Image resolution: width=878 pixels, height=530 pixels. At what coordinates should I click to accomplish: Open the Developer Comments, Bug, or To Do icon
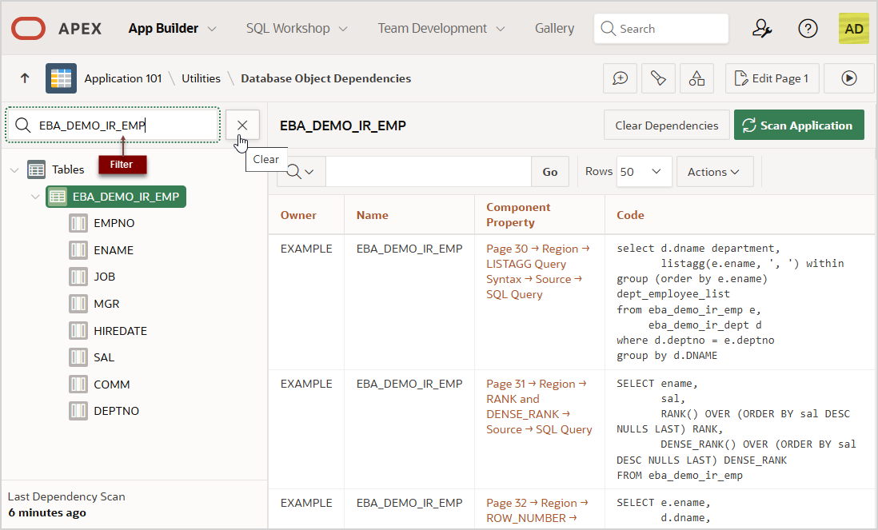(x=658, y=78)
